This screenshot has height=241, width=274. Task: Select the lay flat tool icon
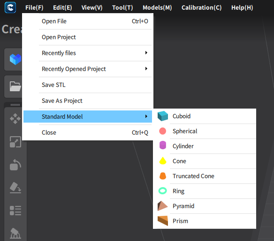(x=15, y=188)
